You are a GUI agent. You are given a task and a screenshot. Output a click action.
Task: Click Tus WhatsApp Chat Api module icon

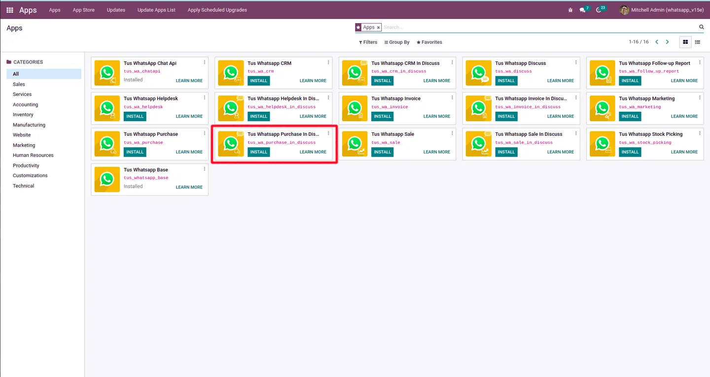pos(107,73)
